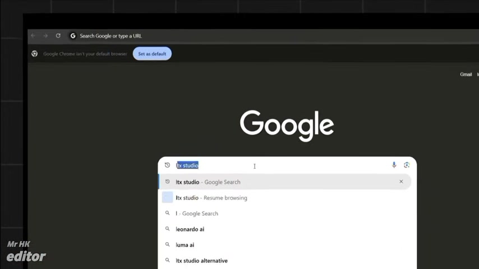Screen dimensions: 479x269
Task: Open Google Lens image search icon
Action: [406, 165]
